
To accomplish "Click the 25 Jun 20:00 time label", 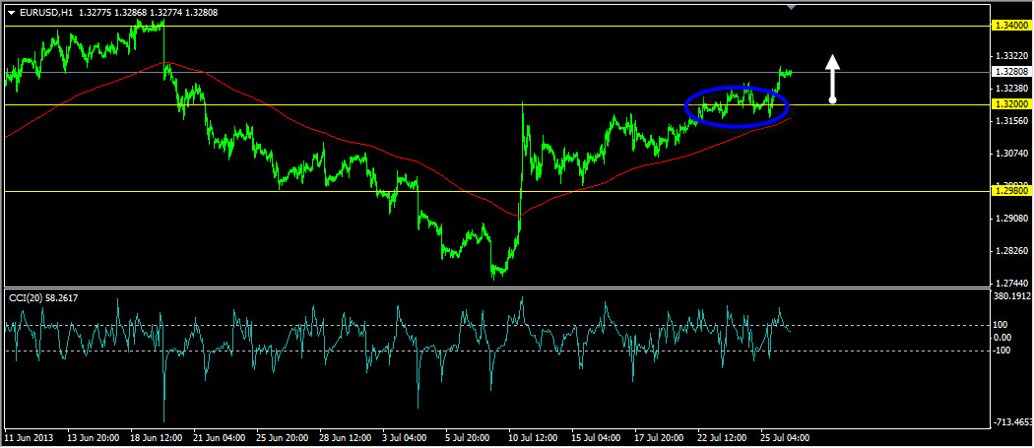I will 284,438.
